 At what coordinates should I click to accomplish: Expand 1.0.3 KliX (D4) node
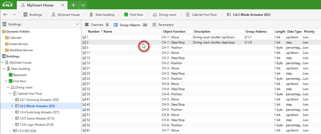10,131
